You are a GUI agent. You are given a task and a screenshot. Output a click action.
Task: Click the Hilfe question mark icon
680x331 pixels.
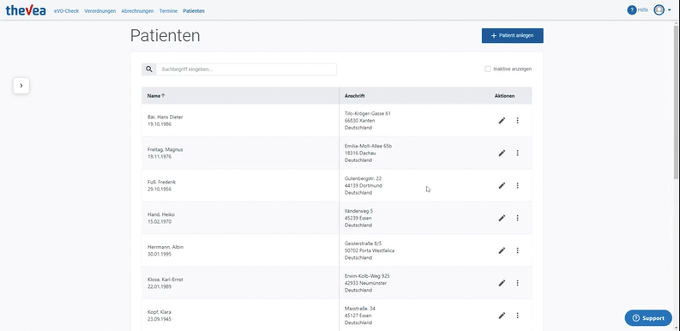point(632,10)
